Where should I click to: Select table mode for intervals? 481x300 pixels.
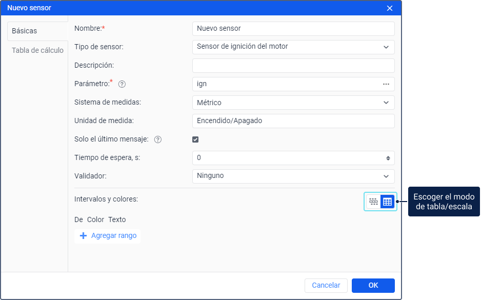[387, 202]
